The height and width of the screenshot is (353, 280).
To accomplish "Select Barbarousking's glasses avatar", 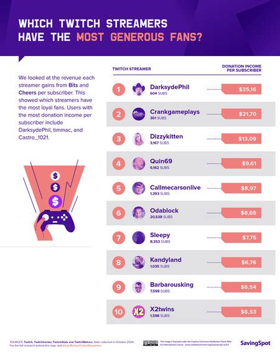I will [x=139, y=287].
